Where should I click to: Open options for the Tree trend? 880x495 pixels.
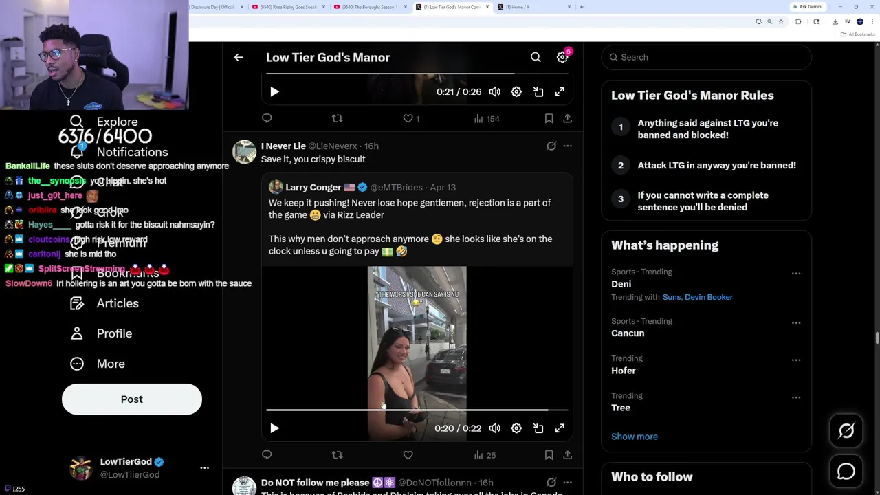(796, 397)
